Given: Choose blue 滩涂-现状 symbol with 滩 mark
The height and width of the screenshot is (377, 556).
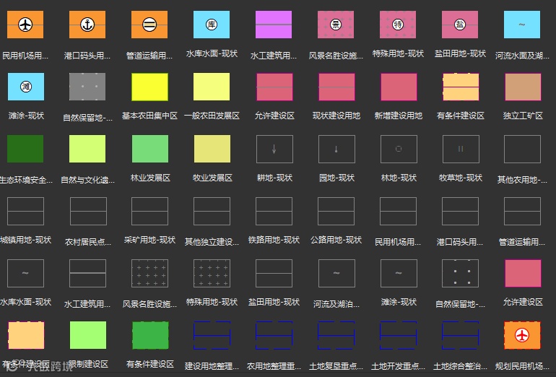Looking at the screenshot, I should click(x=26, y=87).
